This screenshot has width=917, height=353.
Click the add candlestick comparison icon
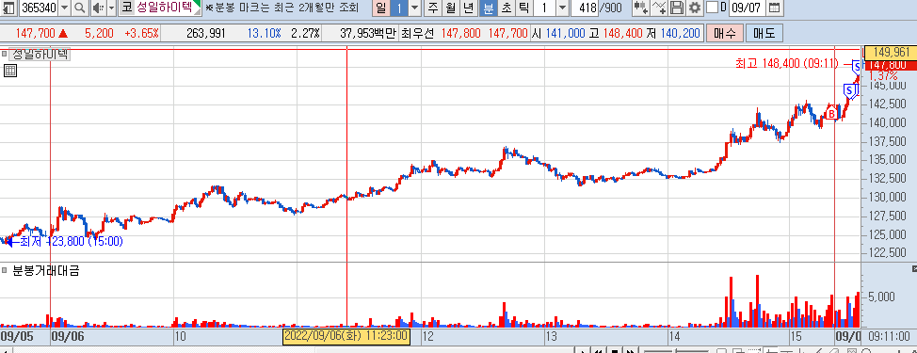click(x=641, y=8)
